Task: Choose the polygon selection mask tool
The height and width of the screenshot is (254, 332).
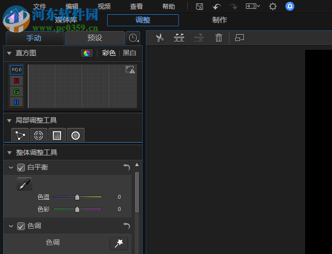Action: (20, 135)
